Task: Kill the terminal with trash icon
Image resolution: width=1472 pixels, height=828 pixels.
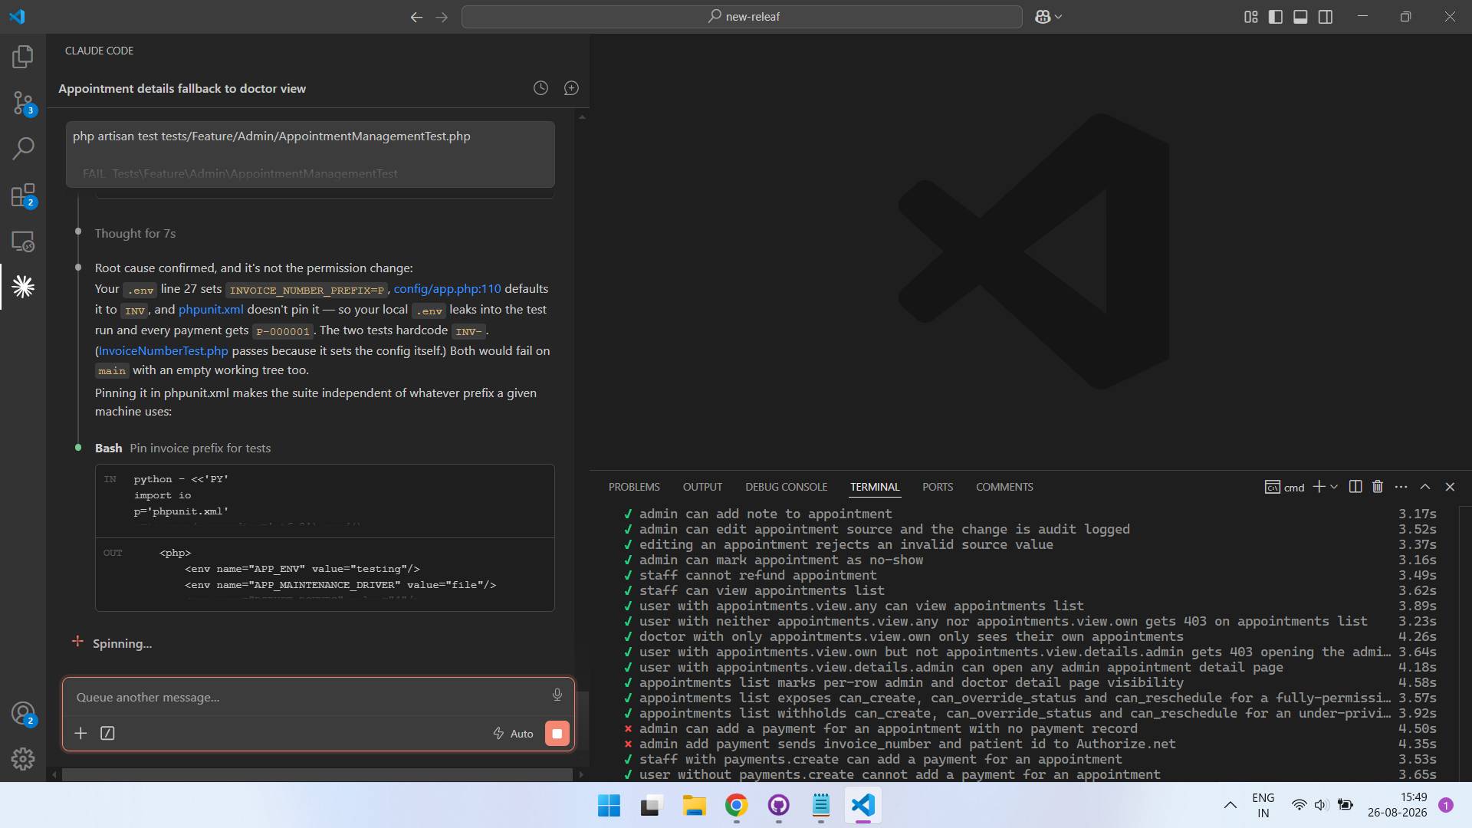Action: coord(1378,487)
